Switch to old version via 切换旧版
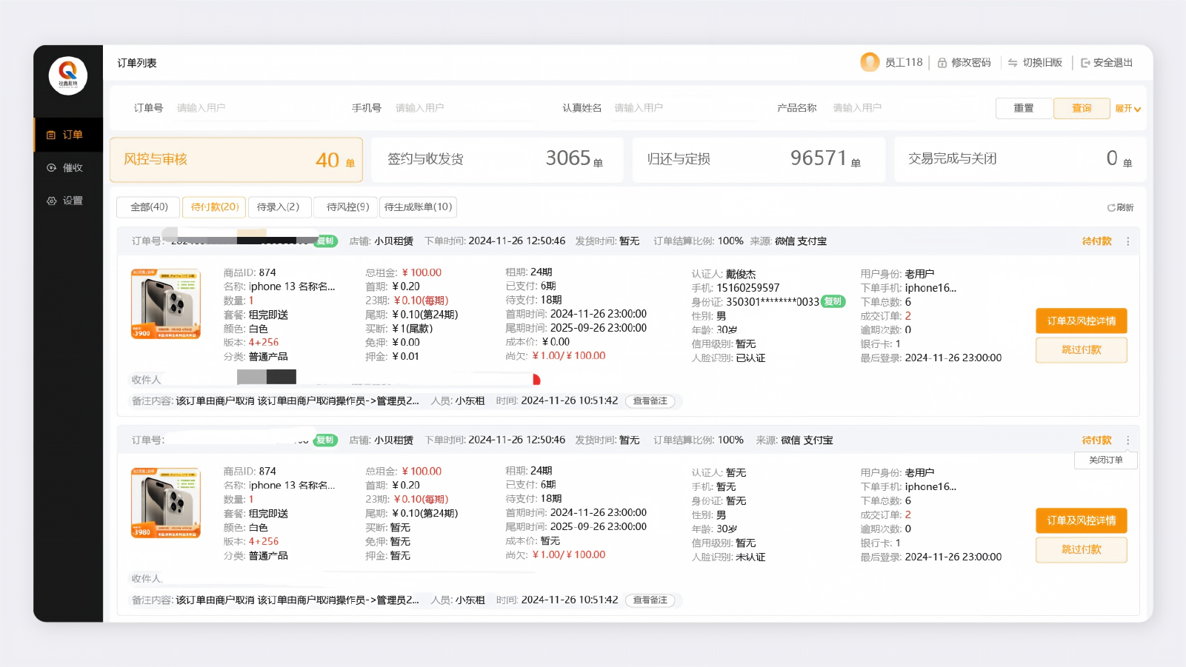1186x667 pixels. click(1035, 63)
